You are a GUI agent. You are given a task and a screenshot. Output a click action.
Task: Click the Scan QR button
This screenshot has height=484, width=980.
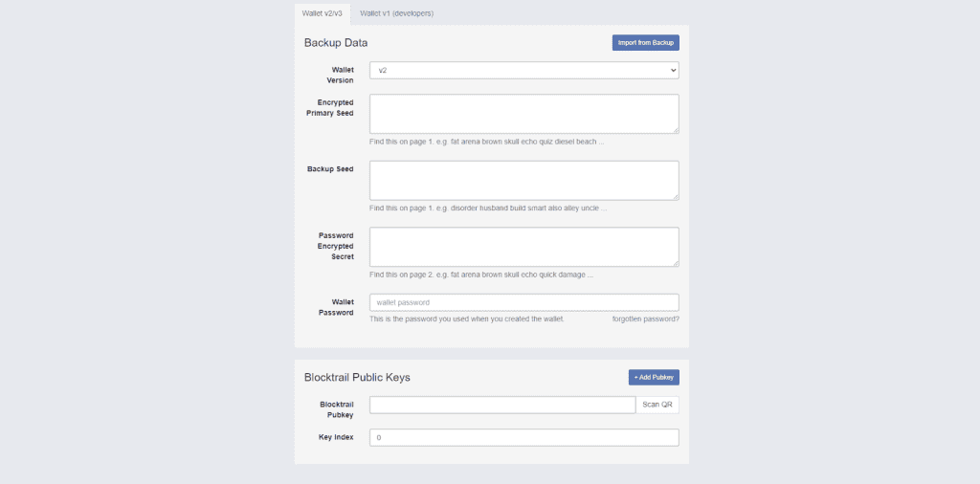pos(657,405)
